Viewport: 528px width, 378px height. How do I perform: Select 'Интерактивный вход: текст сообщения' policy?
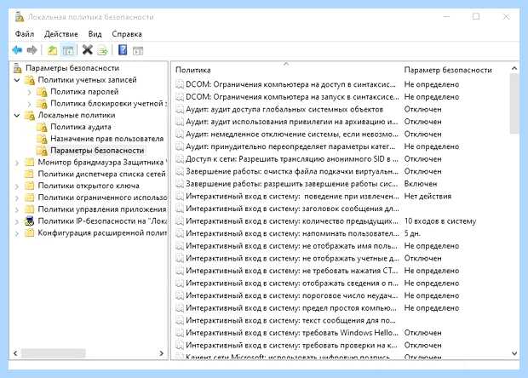tap(291, 320)
